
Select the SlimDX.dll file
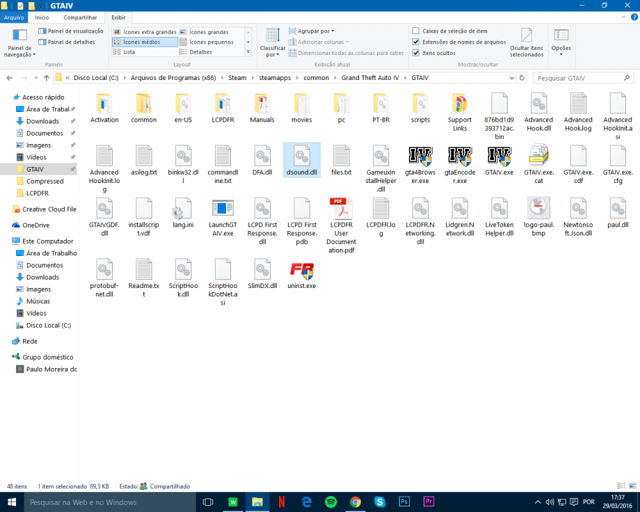tap(262, 269)
